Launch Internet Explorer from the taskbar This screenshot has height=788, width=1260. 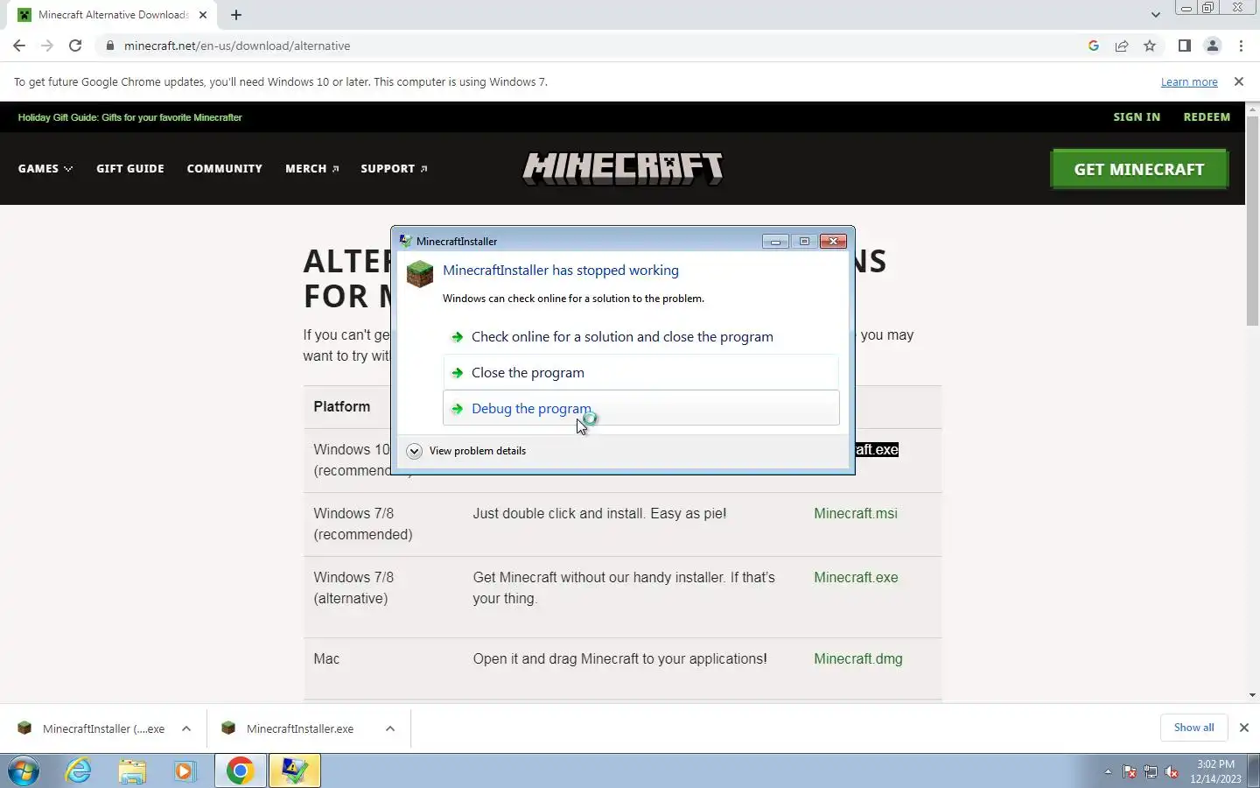click(79, 771)
